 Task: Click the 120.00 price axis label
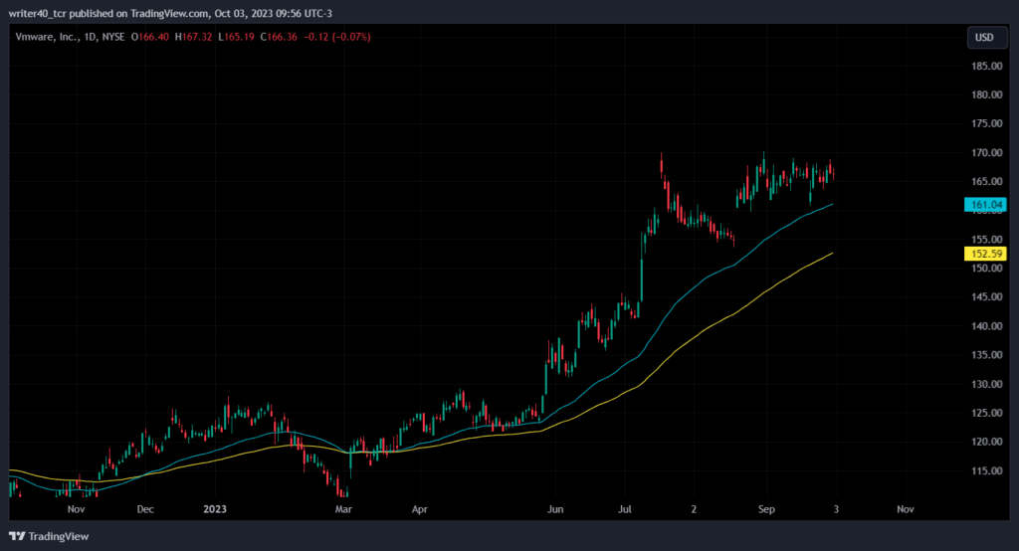pyautogui.click(x=986, y=442)
